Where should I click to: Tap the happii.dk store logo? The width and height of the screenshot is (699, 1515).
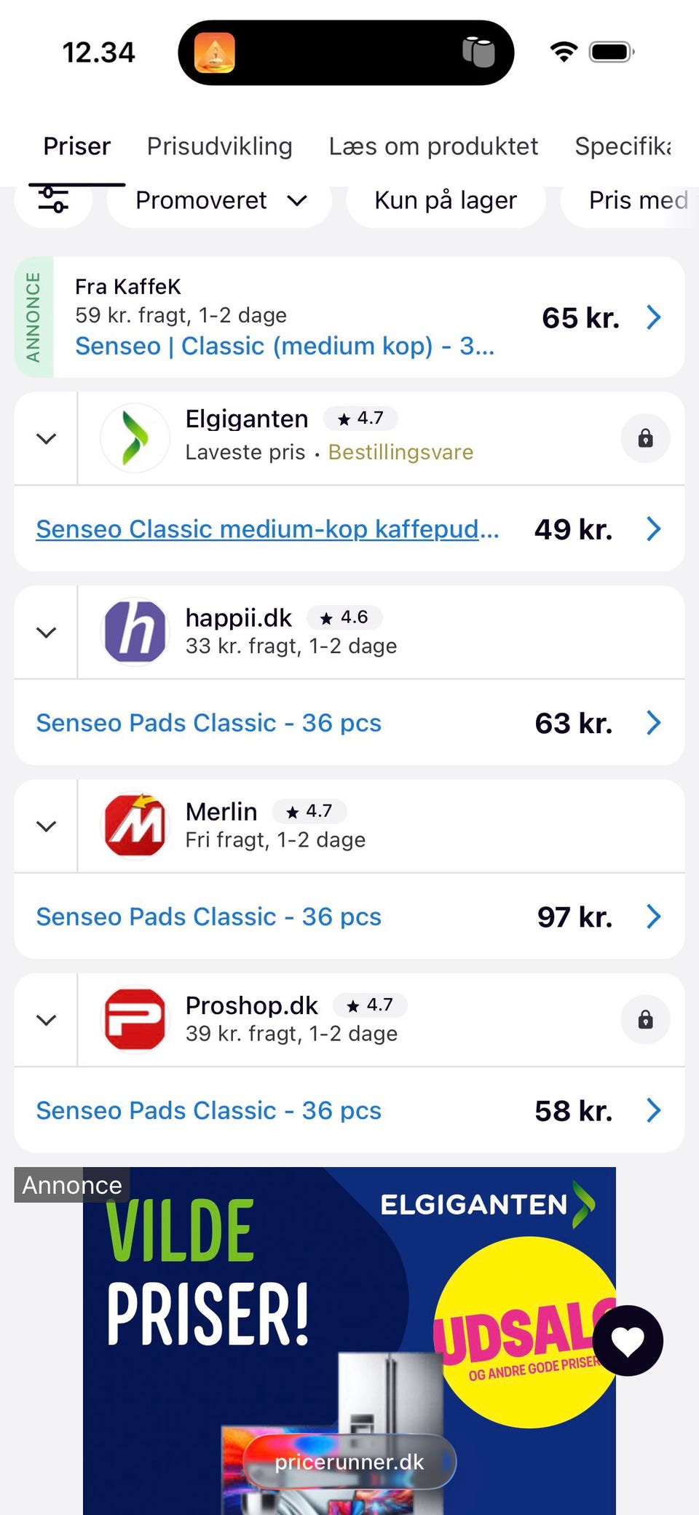pos(135,631)
